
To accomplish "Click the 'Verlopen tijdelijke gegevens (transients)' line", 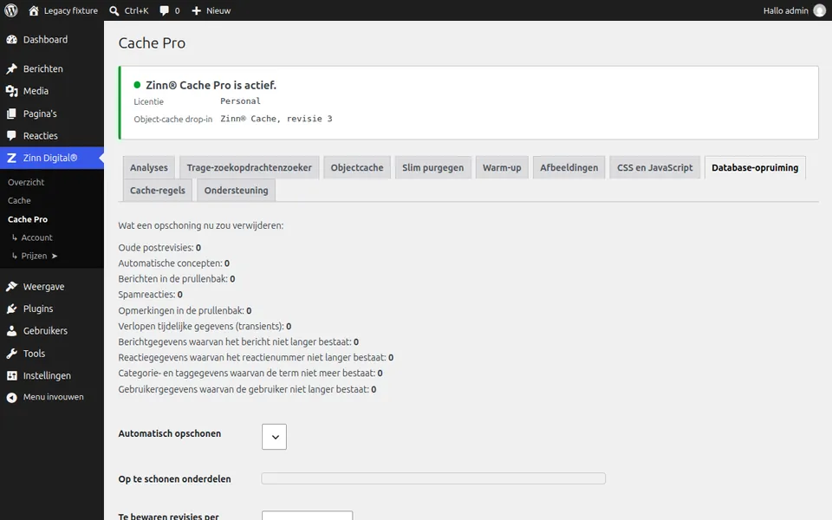I will 205,327.
